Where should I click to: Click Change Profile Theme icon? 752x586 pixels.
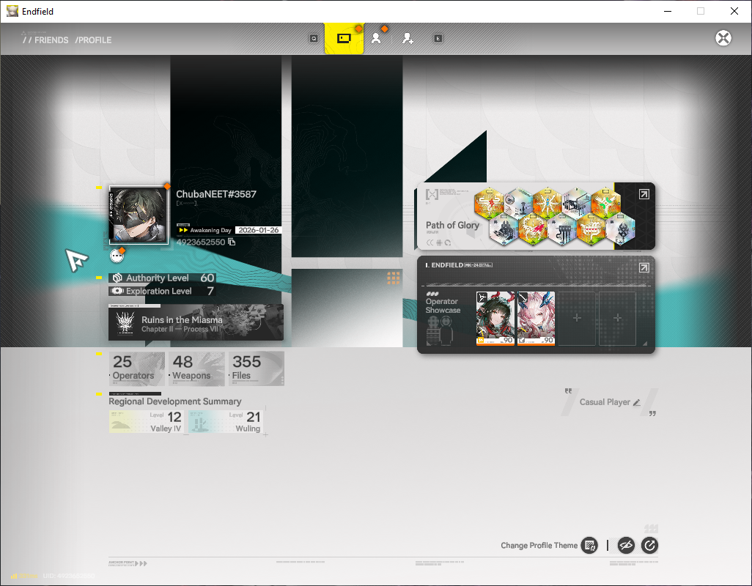(589, 545)
